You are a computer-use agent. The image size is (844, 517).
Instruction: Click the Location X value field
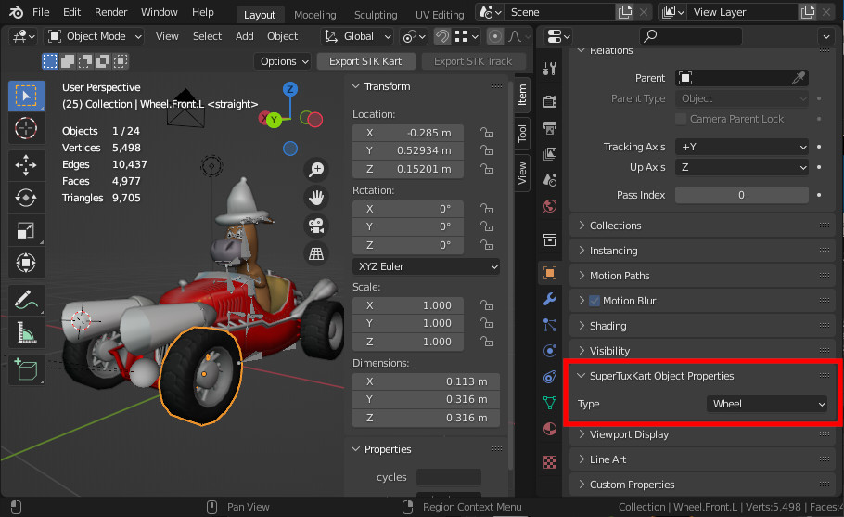pyautogui.click(x=408, y=133)
